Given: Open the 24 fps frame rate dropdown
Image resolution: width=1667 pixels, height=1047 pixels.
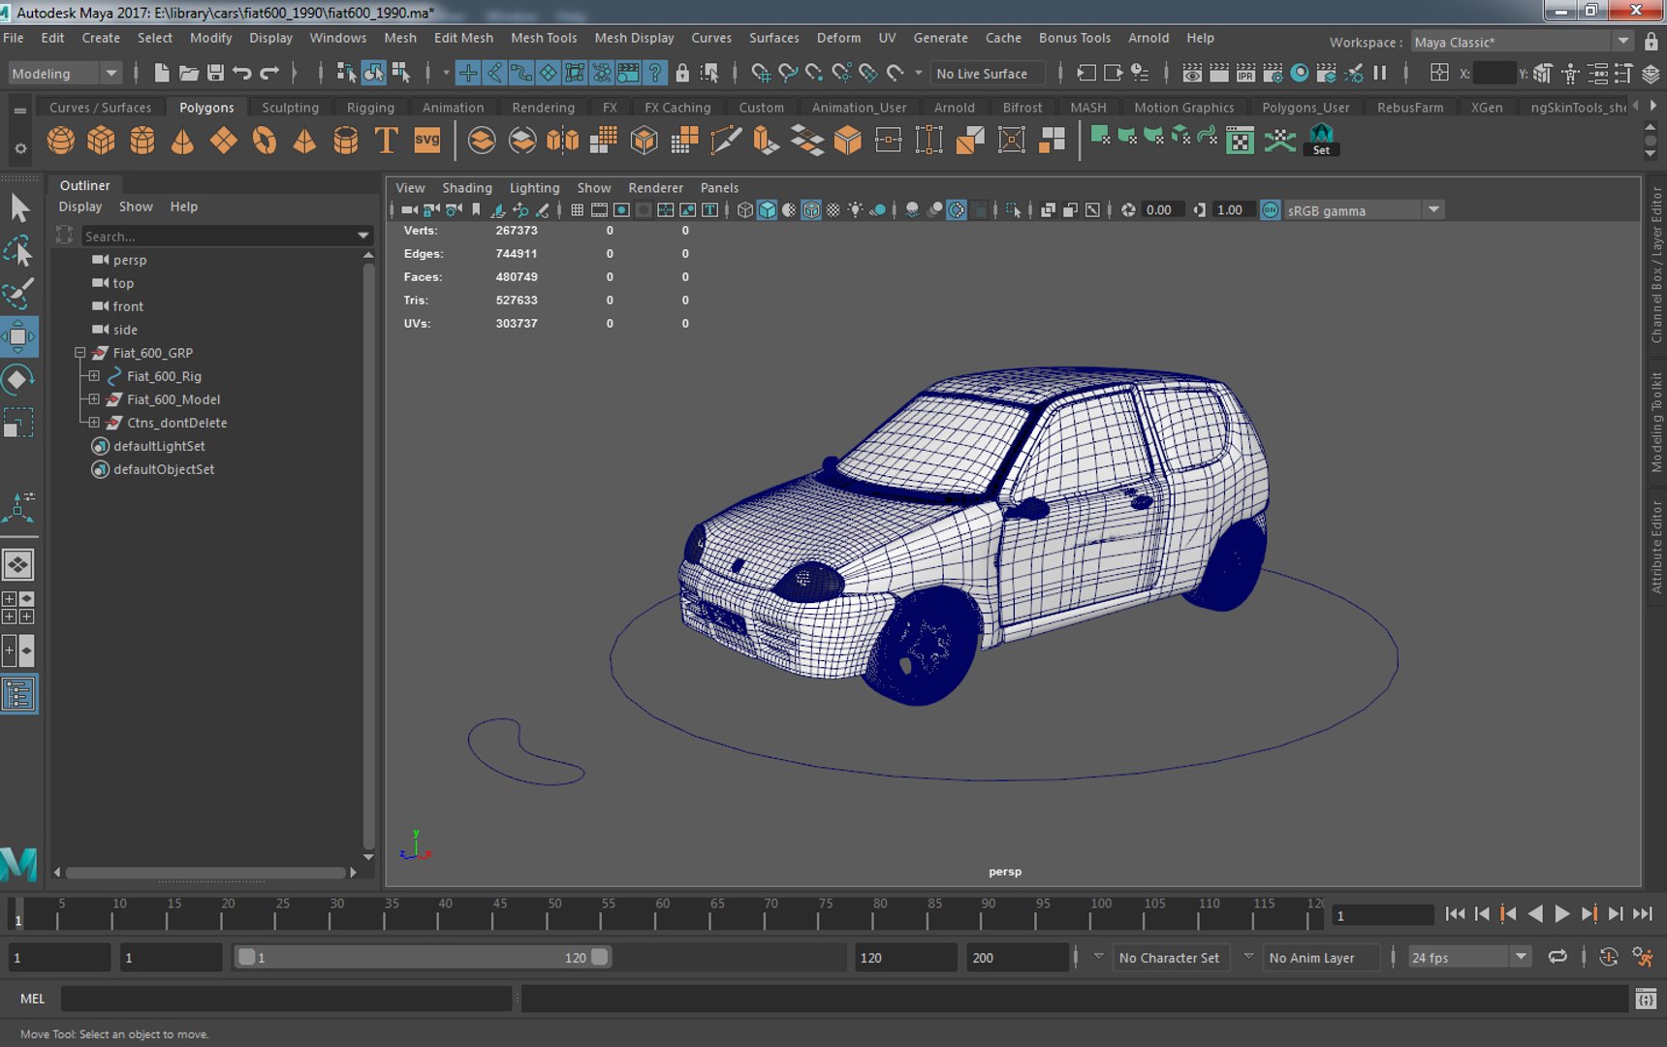Looking at the screenshot, I should 1469,958.
